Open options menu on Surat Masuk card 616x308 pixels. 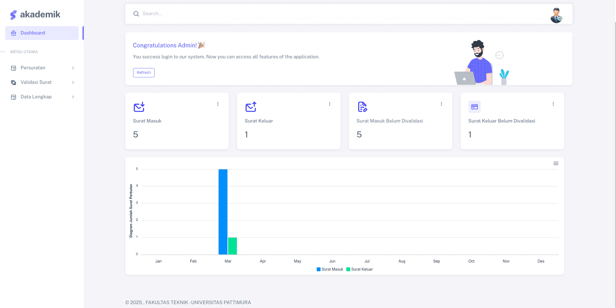click(218, 104)
